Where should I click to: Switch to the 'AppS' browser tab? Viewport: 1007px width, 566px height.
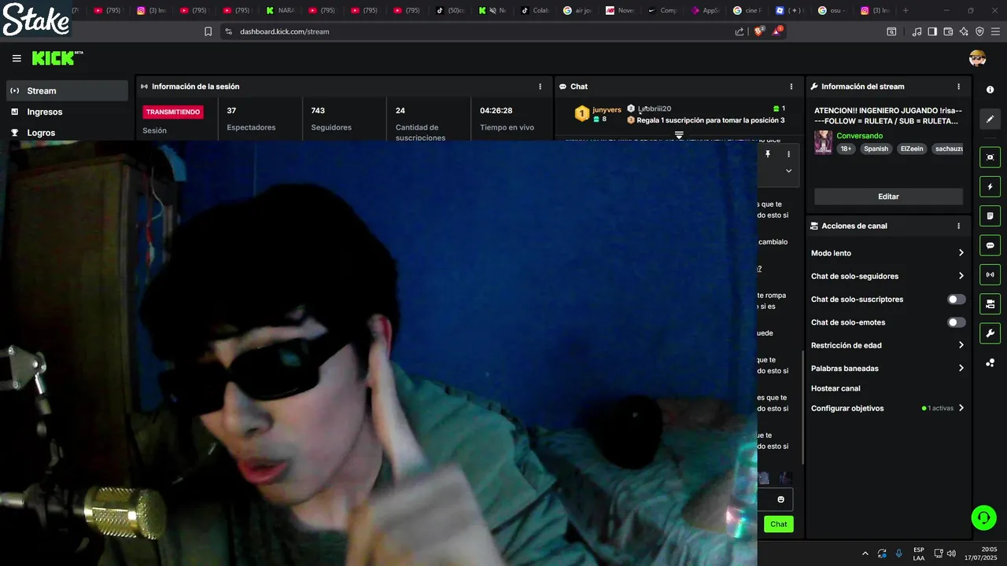706,11
